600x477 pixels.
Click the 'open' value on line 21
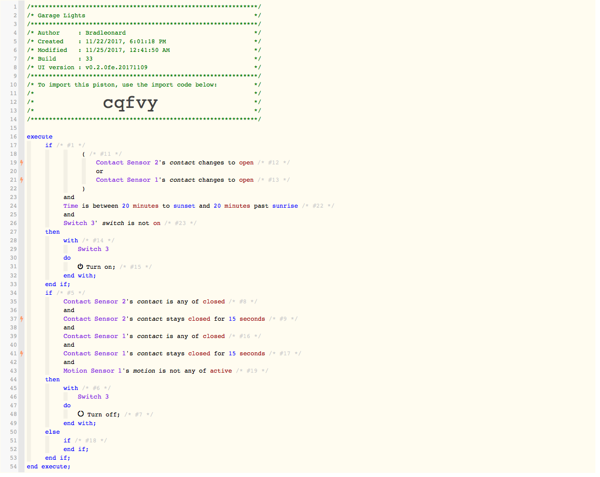click(246, 180)
